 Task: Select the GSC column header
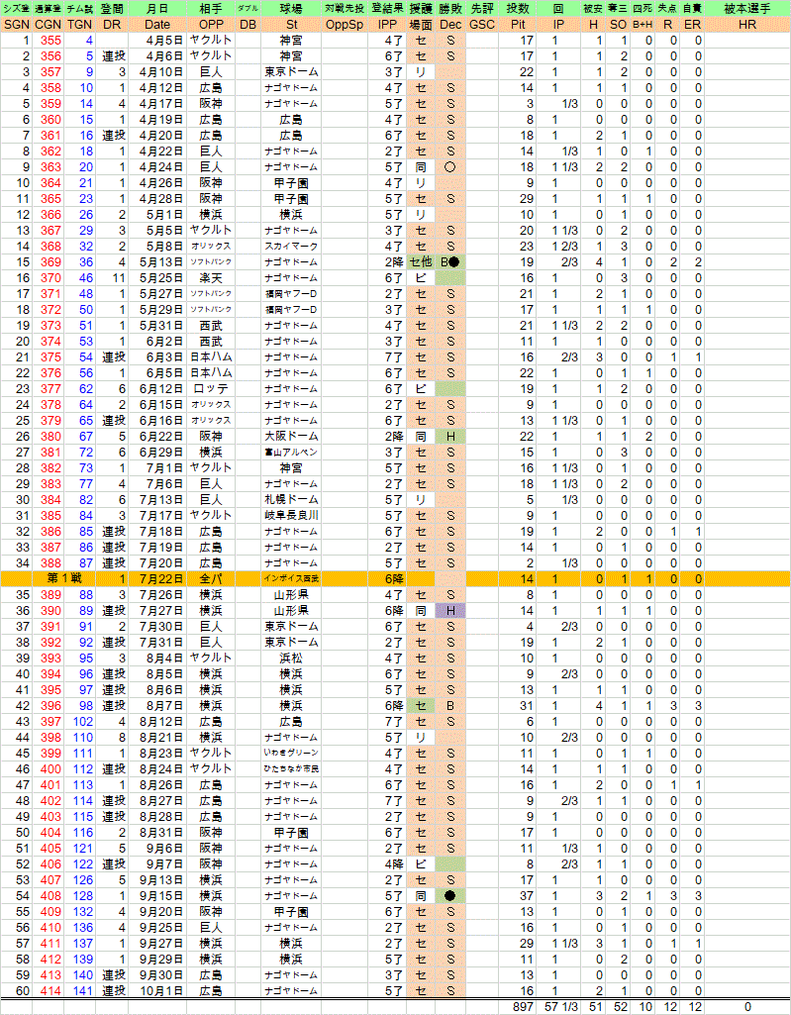pyautogui.click(x=481, y=25)
